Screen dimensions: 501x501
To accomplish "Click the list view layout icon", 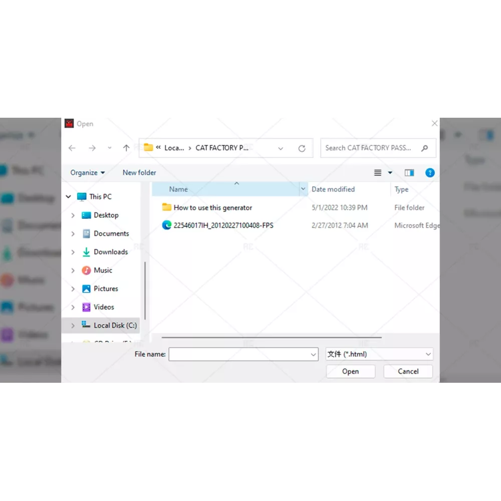I will [378, 173].
